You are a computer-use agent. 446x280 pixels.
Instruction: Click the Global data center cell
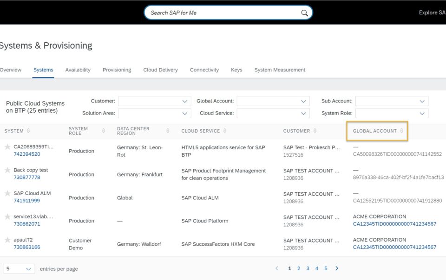125,198
